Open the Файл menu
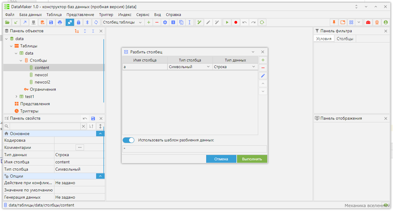 pyautogui.click(x=10, y=14)
